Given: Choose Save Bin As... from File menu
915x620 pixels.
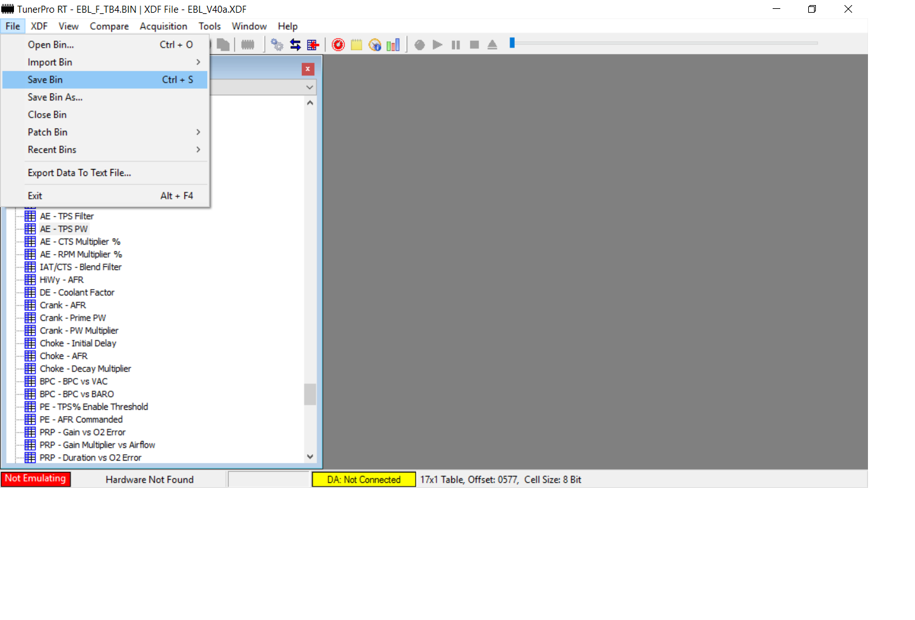Looking at the screenshot, I should [55, 97].
